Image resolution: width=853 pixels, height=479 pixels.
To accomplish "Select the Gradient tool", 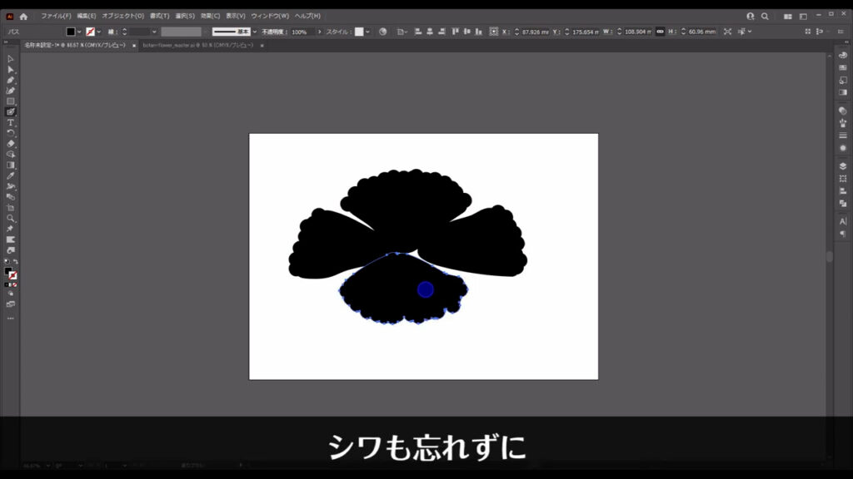I will pyautogui.click(x=10, y=165).
